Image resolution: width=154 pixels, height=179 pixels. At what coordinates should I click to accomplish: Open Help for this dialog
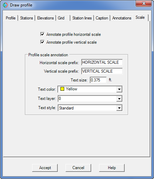pos(112,168)
